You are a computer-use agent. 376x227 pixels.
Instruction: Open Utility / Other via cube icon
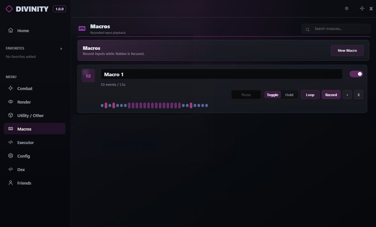pos(11,115)
